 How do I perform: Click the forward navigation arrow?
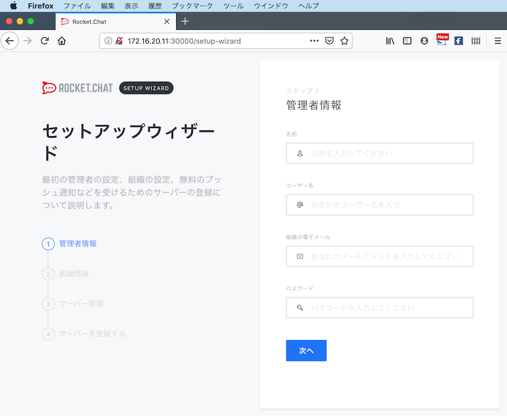pos(27,41)
